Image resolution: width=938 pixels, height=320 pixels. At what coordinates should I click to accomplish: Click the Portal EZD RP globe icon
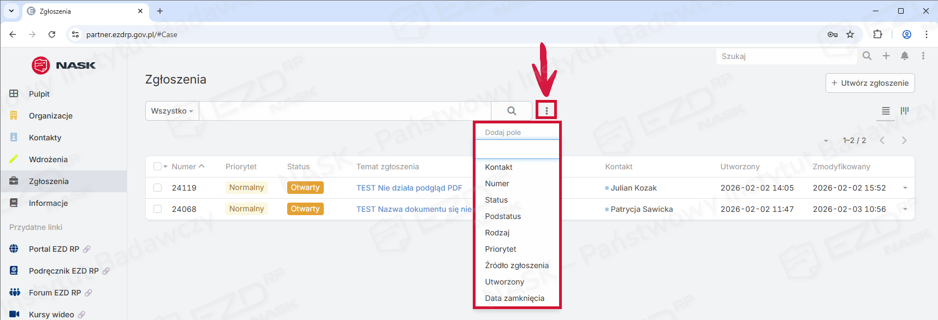14,249
